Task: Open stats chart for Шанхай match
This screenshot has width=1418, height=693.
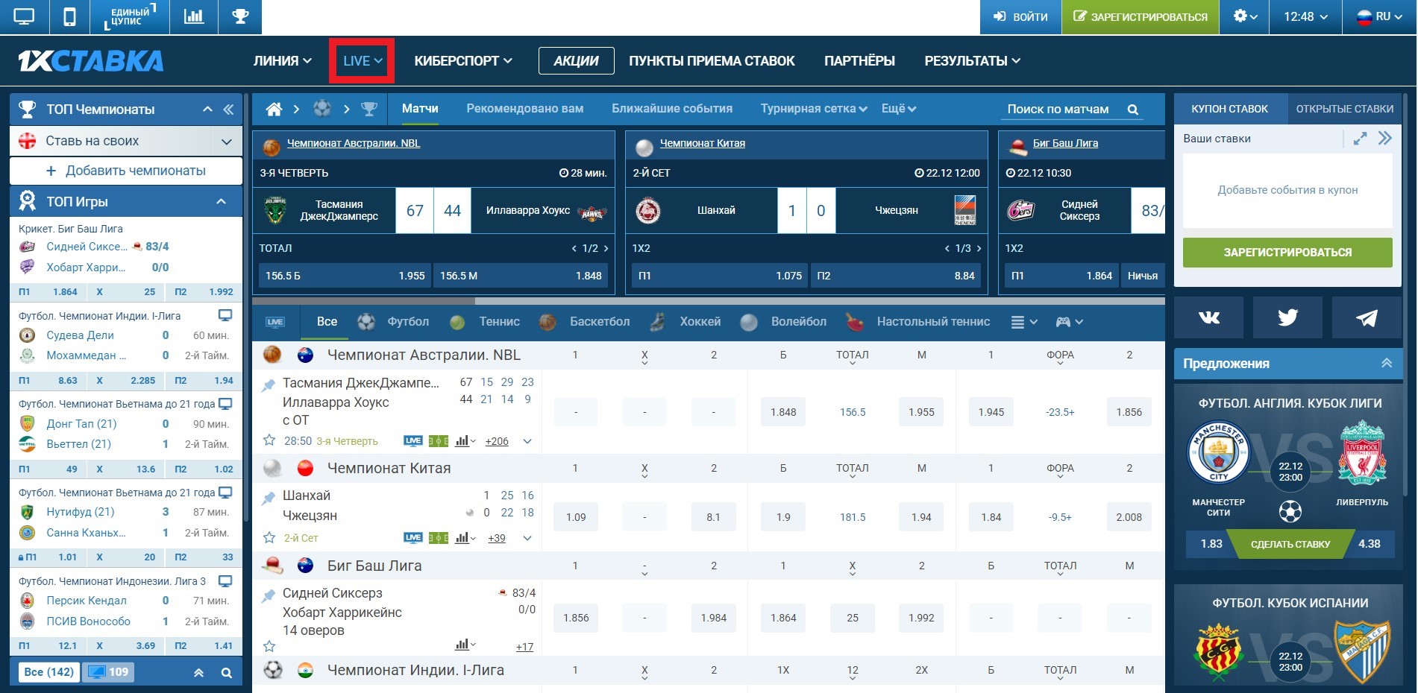Action: pos(465,538)
